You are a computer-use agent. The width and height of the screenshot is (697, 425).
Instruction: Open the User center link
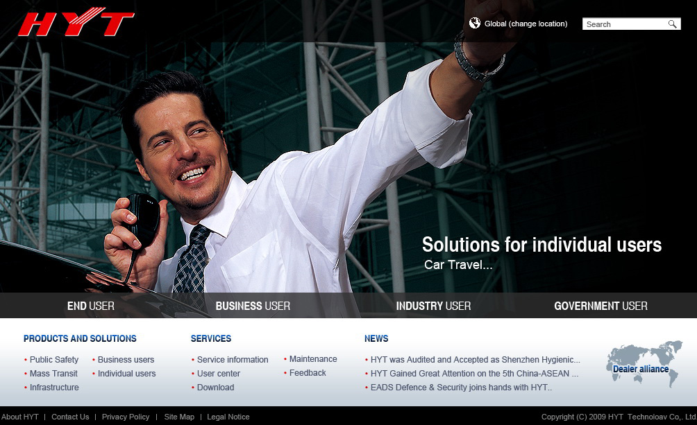click(x=219, y=374)
